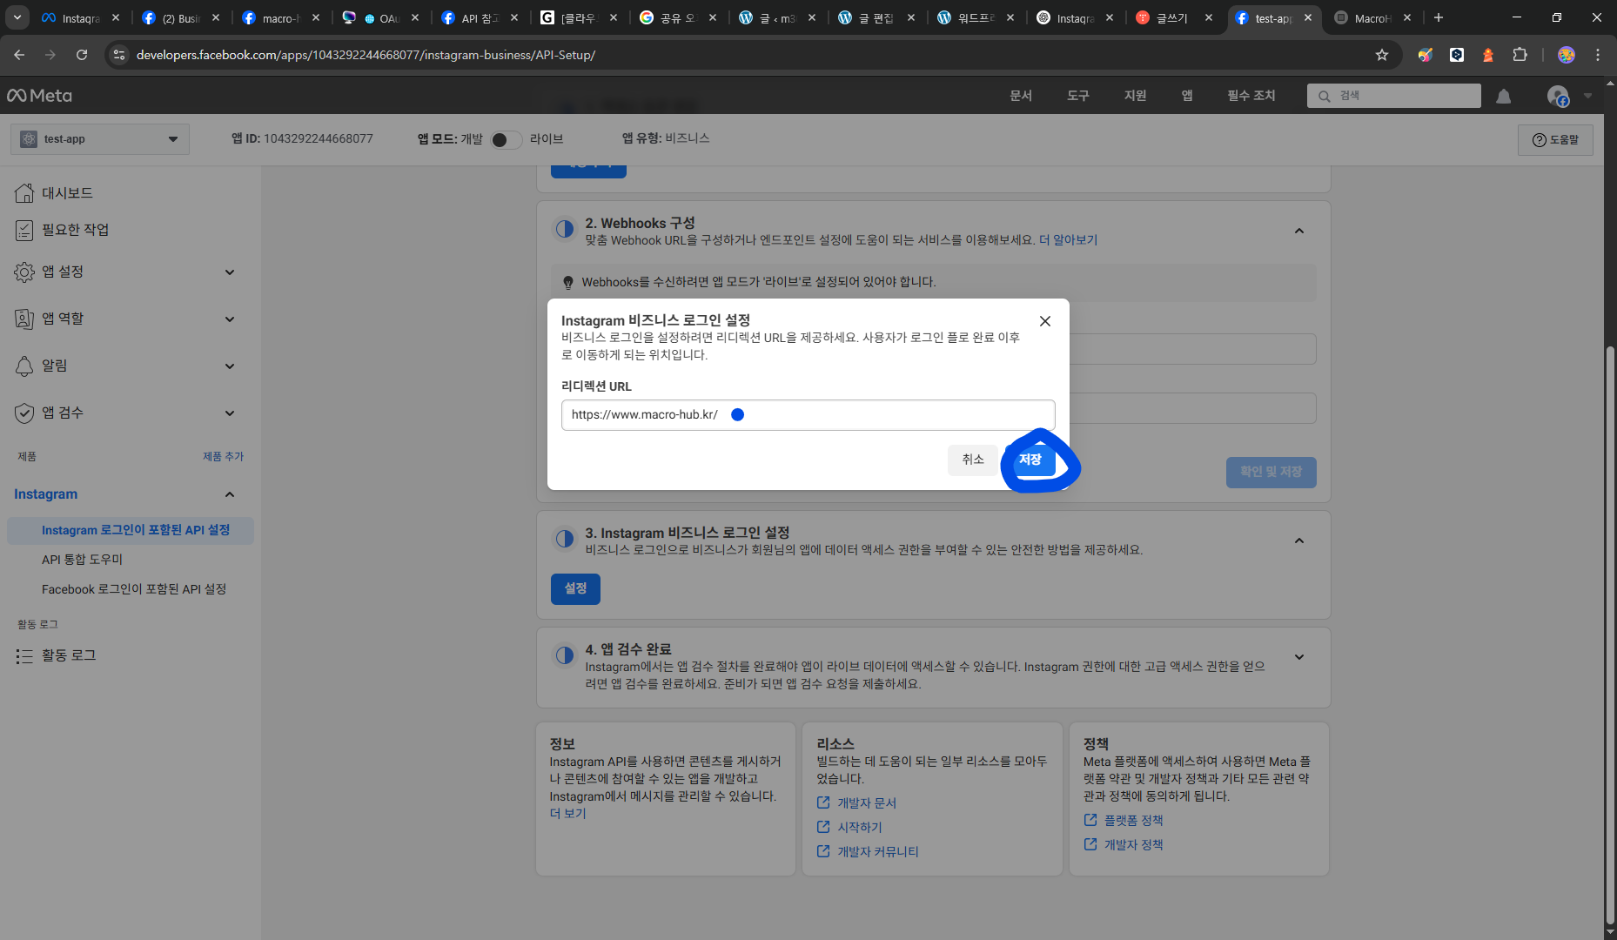Open the browser extensions puzzle icon

1520,55
